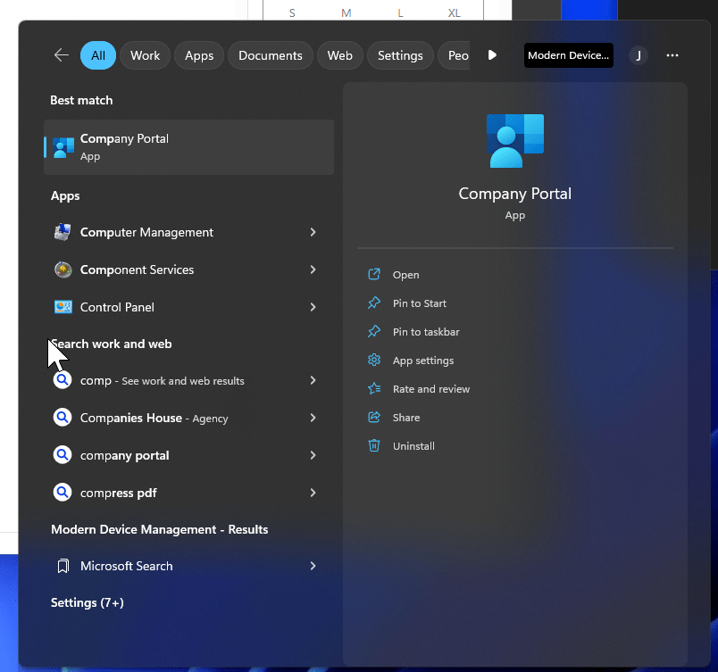Open Company Portal from the action list
Viewport: 718px width, 672px height.
click(405, 275)
